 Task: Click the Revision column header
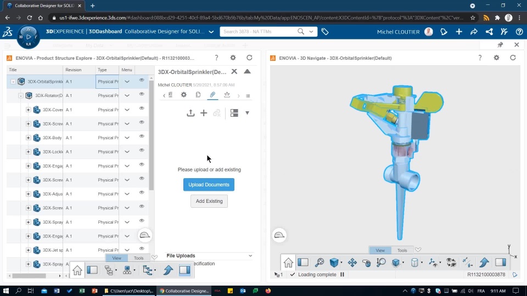click(x=79, y=70)
